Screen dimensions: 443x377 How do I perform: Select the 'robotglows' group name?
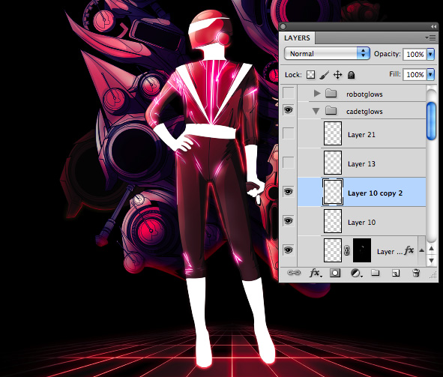pyautogui.click(x=364, y=94)
